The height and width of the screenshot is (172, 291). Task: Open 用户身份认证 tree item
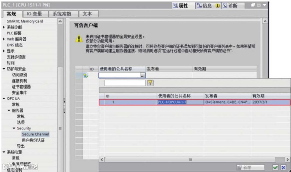point(33,140)
